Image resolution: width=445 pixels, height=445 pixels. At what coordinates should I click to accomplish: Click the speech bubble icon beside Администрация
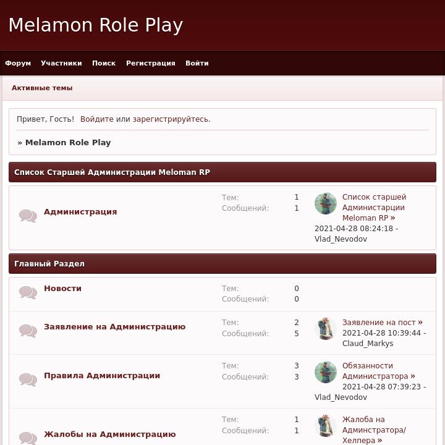coord(28,216)
